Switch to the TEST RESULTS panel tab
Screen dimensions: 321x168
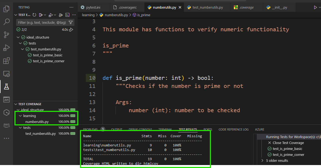tap(188, 129)
